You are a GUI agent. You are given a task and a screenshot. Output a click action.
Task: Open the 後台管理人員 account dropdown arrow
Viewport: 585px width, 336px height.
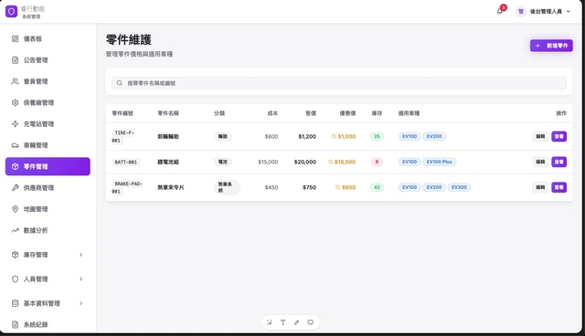coord(569,12)
